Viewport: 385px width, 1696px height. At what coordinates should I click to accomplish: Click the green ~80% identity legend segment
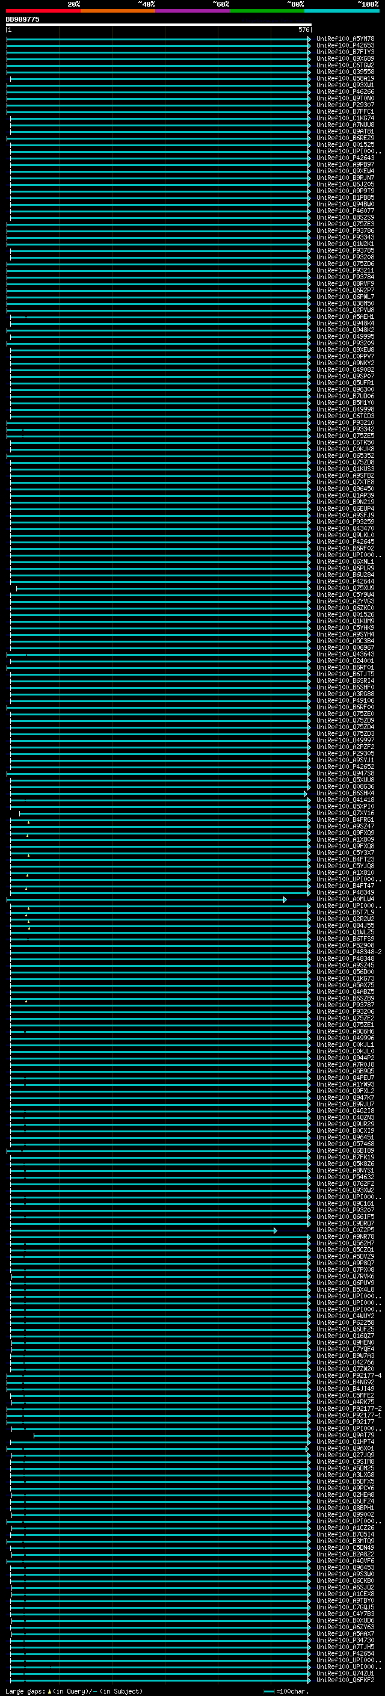[x=267, y=11]
